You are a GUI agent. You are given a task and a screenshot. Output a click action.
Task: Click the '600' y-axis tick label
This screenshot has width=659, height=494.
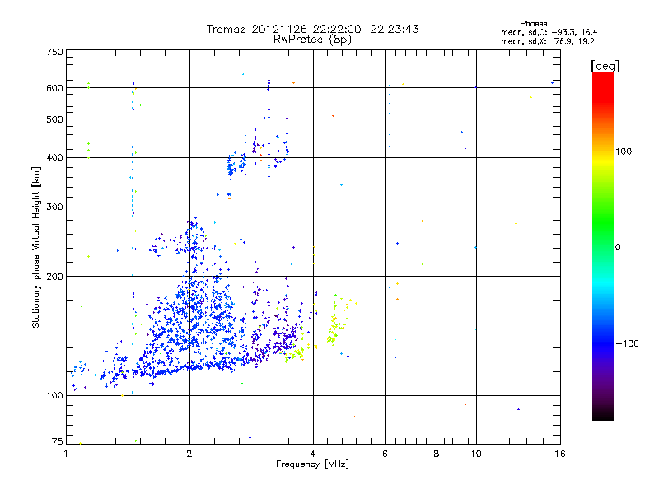[x=54, y=88]
